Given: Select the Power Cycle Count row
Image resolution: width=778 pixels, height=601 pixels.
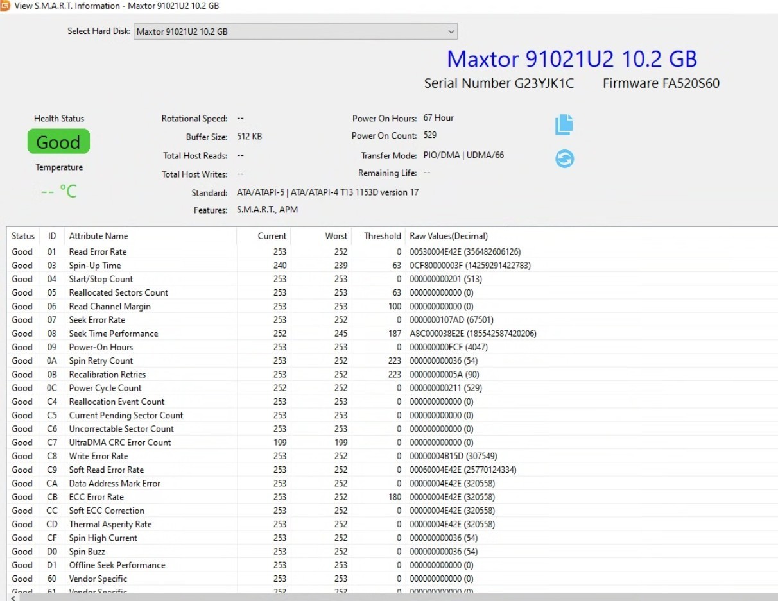Looking at the screenshot, I should [x=393, y=388].
